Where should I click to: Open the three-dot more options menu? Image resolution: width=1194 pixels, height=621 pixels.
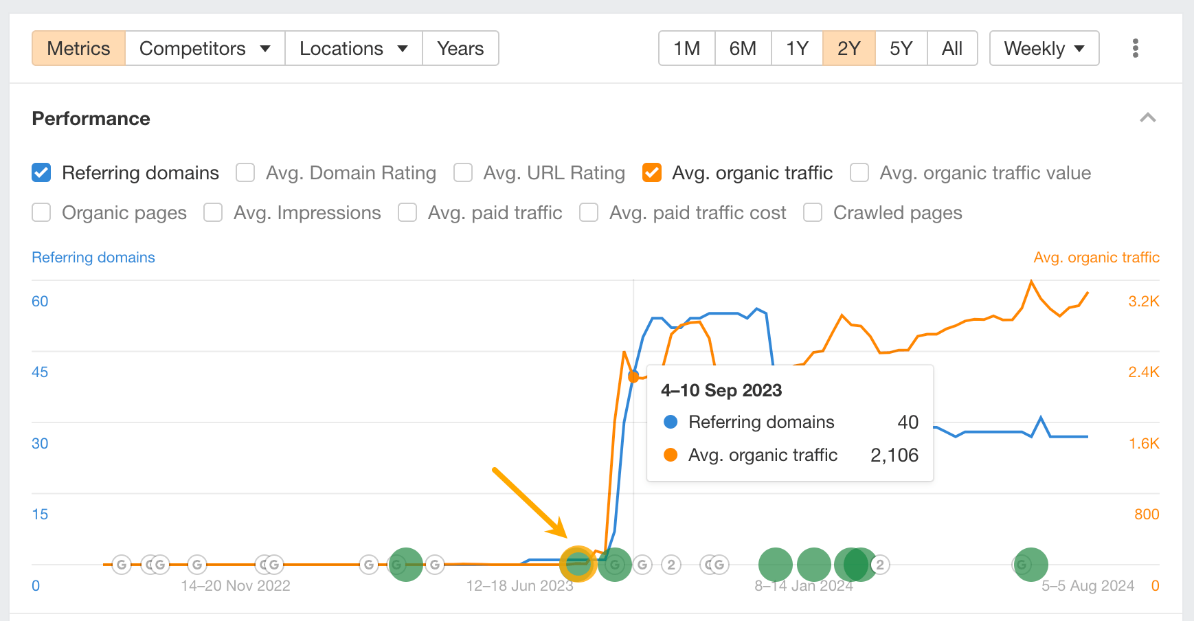(x=1135, y=48)
